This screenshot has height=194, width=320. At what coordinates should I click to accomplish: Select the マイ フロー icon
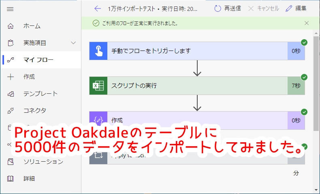tap(11, 60)
